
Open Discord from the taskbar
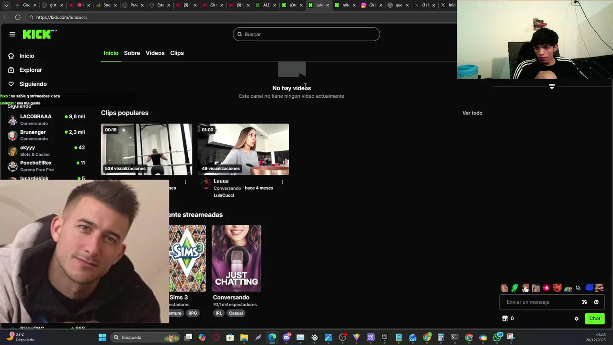pos(286,337)
